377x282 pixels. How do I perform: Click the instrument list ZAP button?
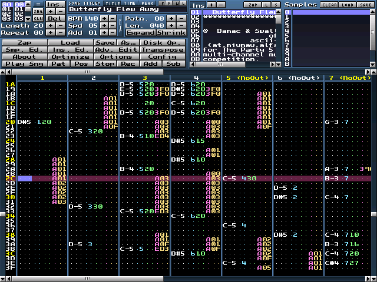coord(253,4)
